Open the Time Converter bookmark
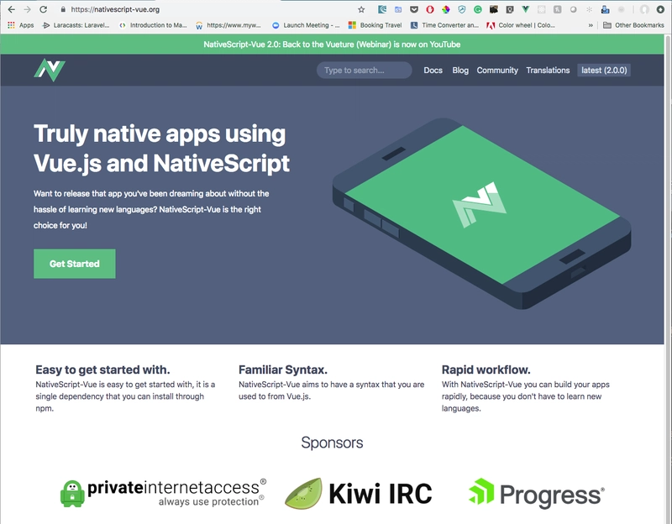The width and height of the screenshot is (672, 524). (x=445, y=25)
